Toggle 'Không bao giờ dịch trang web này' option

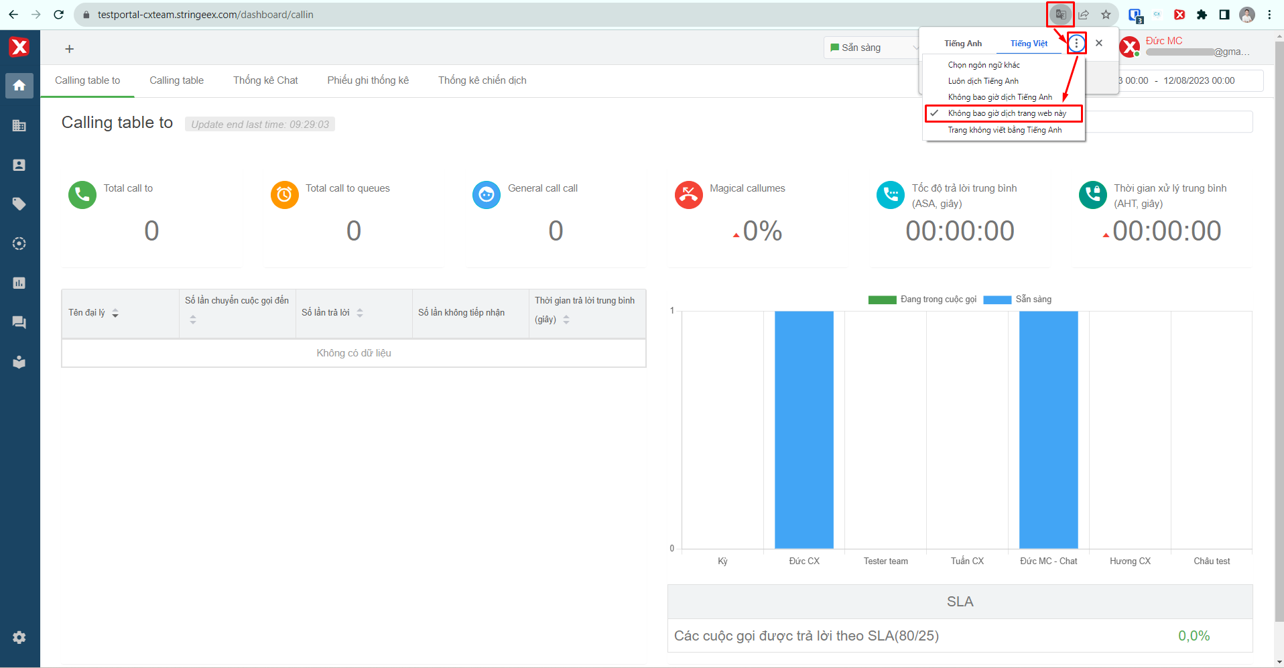pos(1006,113)
